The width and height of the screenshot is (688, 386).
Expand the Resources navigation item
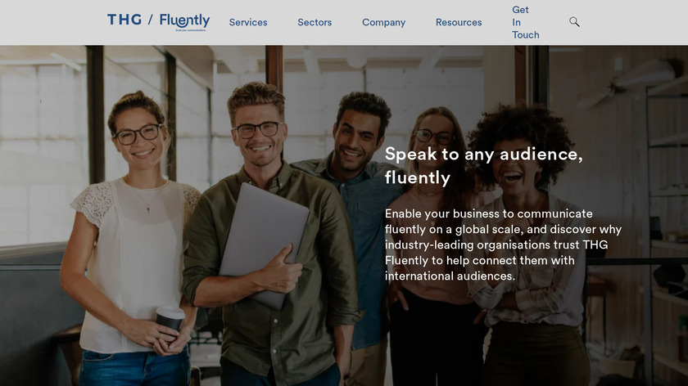coord(459,22)
